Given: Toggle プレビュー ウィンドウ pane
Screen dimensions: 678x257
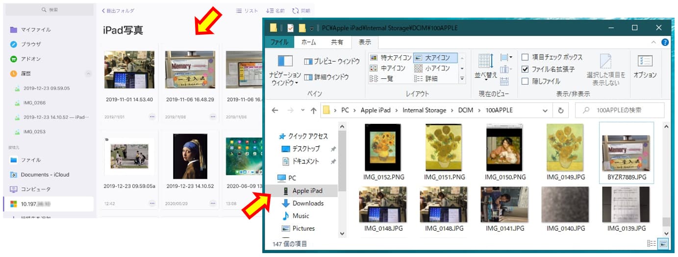Looking at the screenshot, I should click(x=332, y=62).
